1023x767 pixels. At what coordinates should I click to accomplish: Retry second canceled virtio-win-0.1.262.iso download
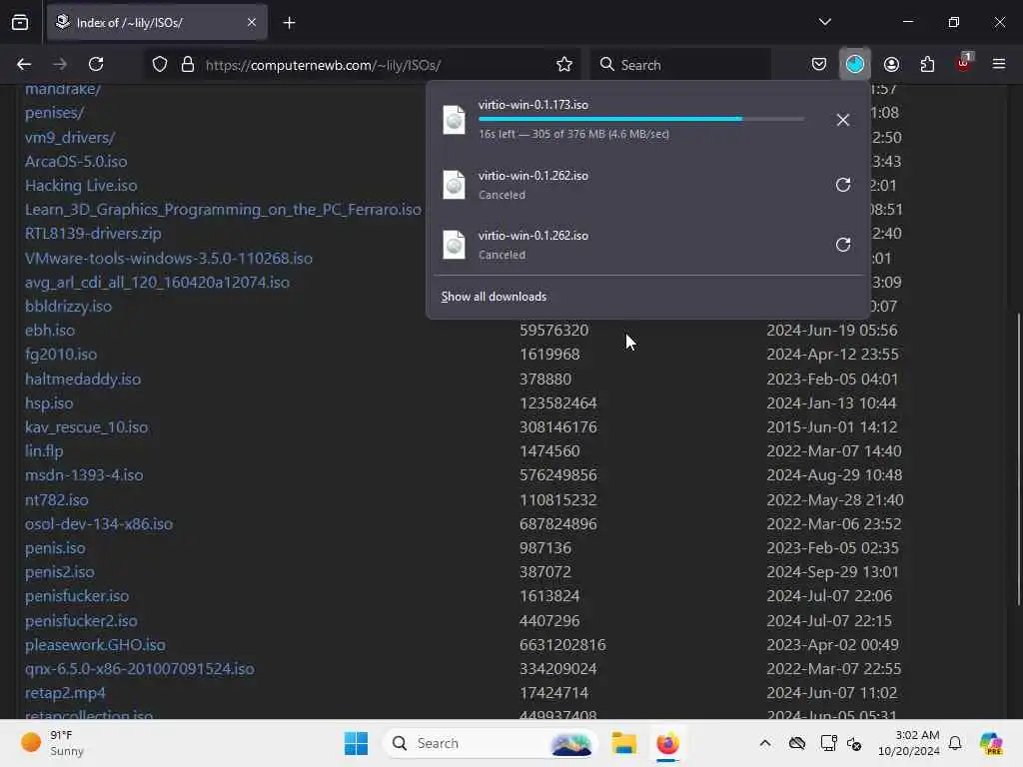843,245
